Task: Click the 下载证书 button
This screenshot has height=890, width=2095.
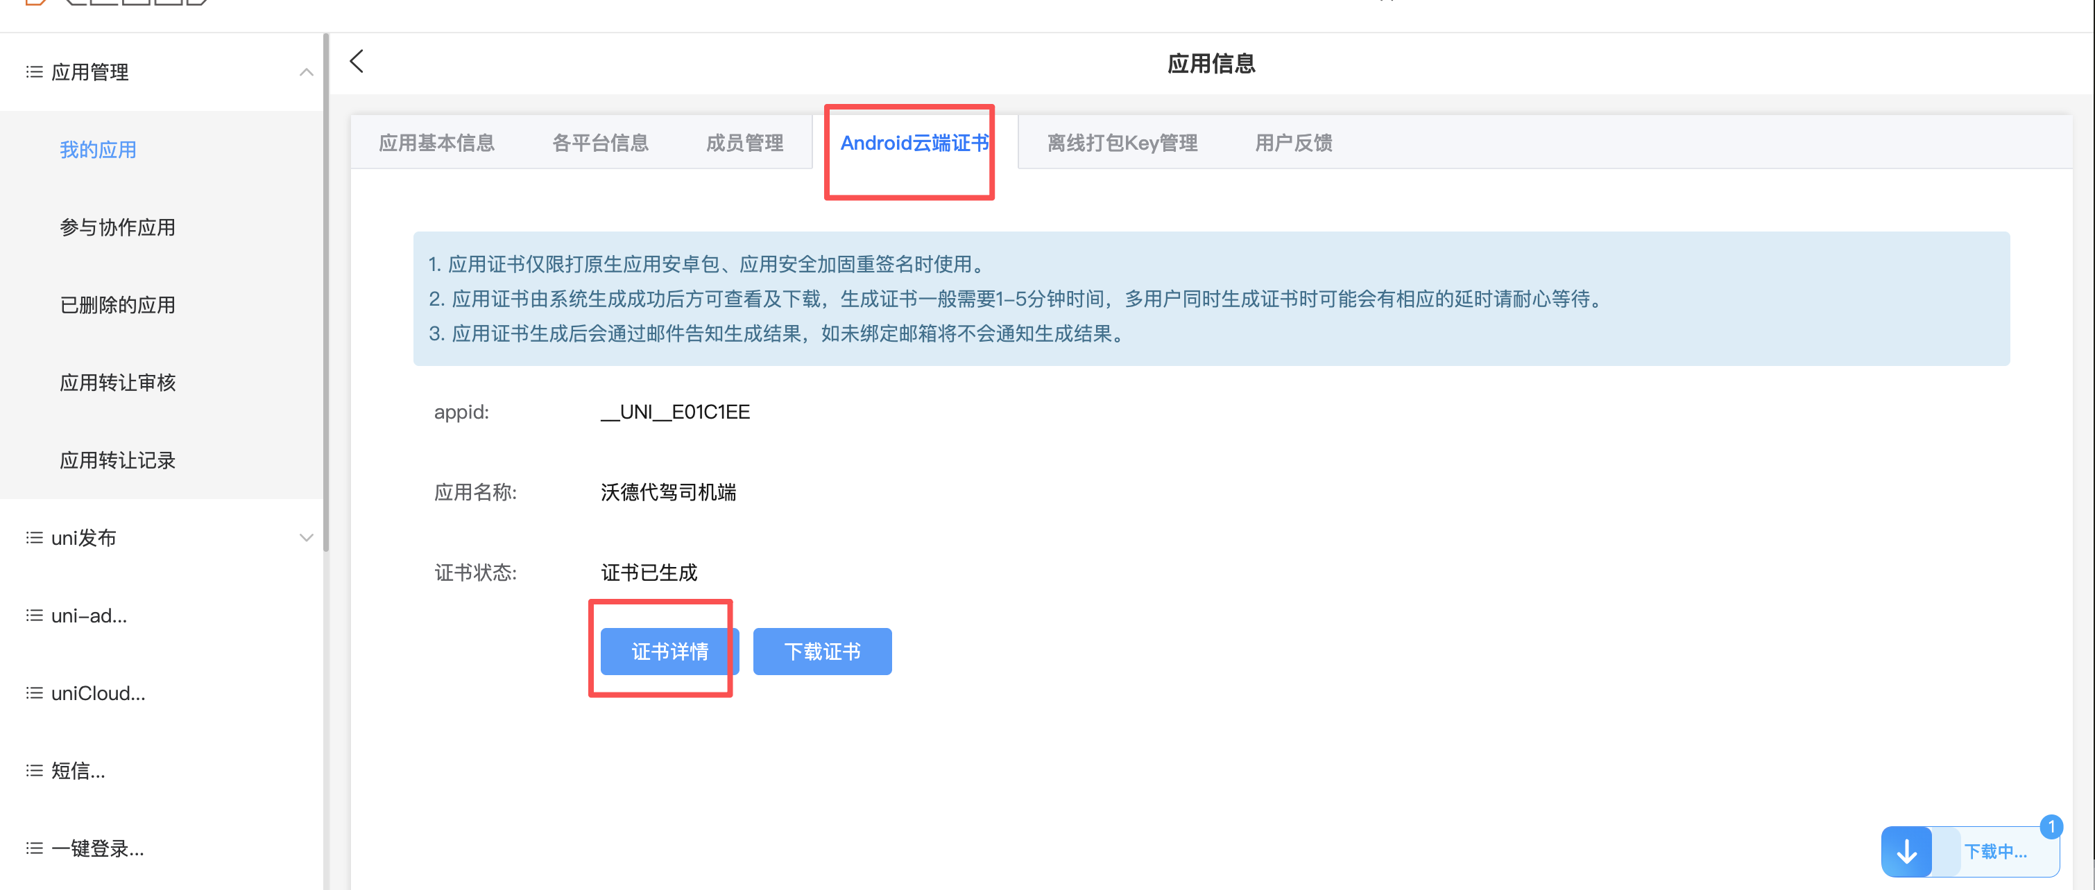Action: pos(821,652)
